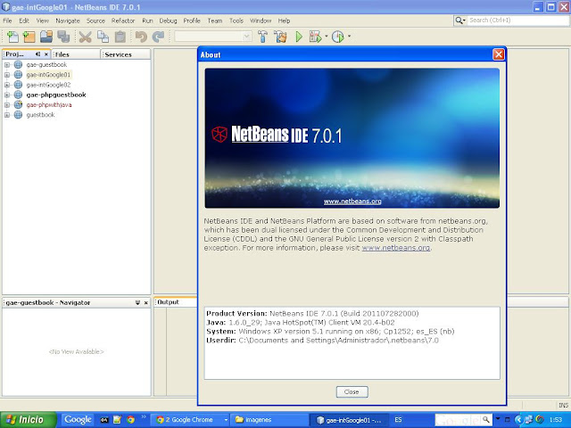571x428 pixels.
Task: Click the Undo arrow icon
Action: [x=141, y=37]
